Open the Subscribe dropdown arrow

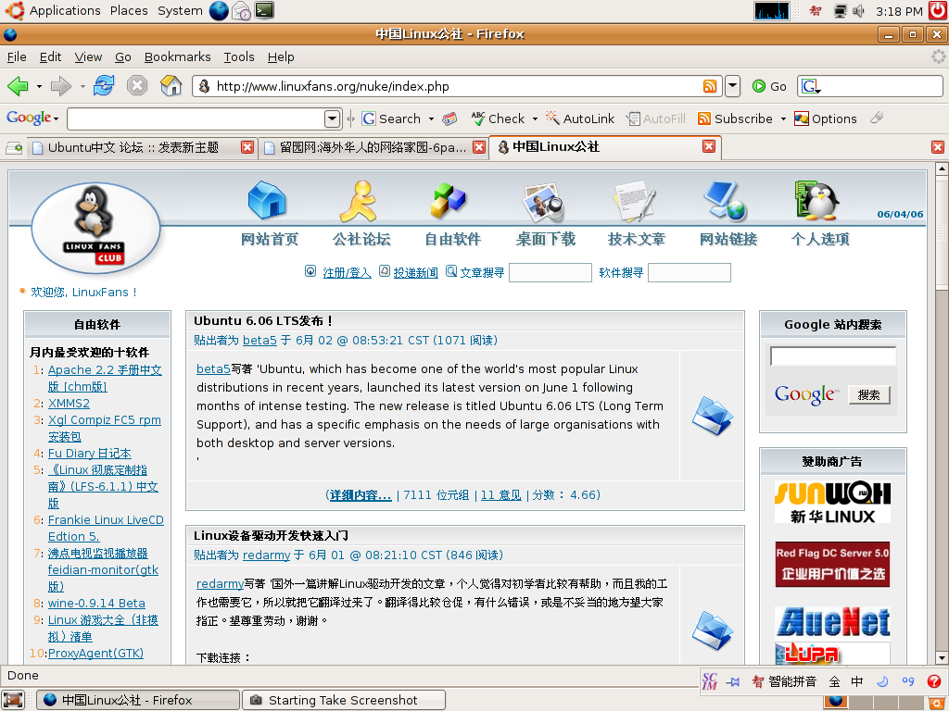[x=783, y=119]
